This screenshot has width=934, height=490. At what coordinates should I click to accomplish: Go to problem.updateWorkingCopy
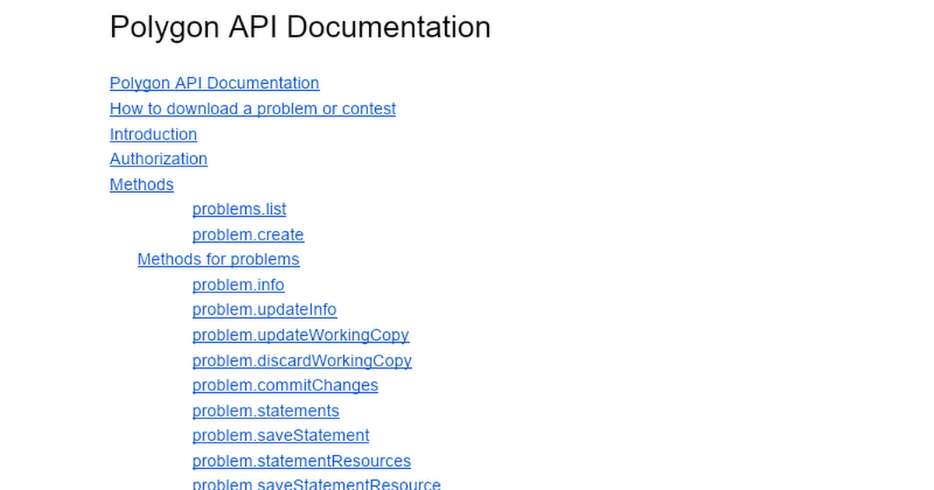point(300,335)
